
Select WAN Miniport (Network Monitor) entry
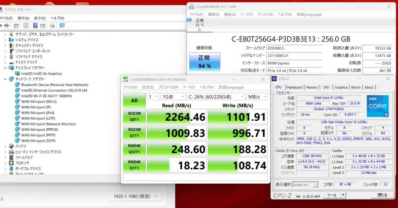coord(49,124)
